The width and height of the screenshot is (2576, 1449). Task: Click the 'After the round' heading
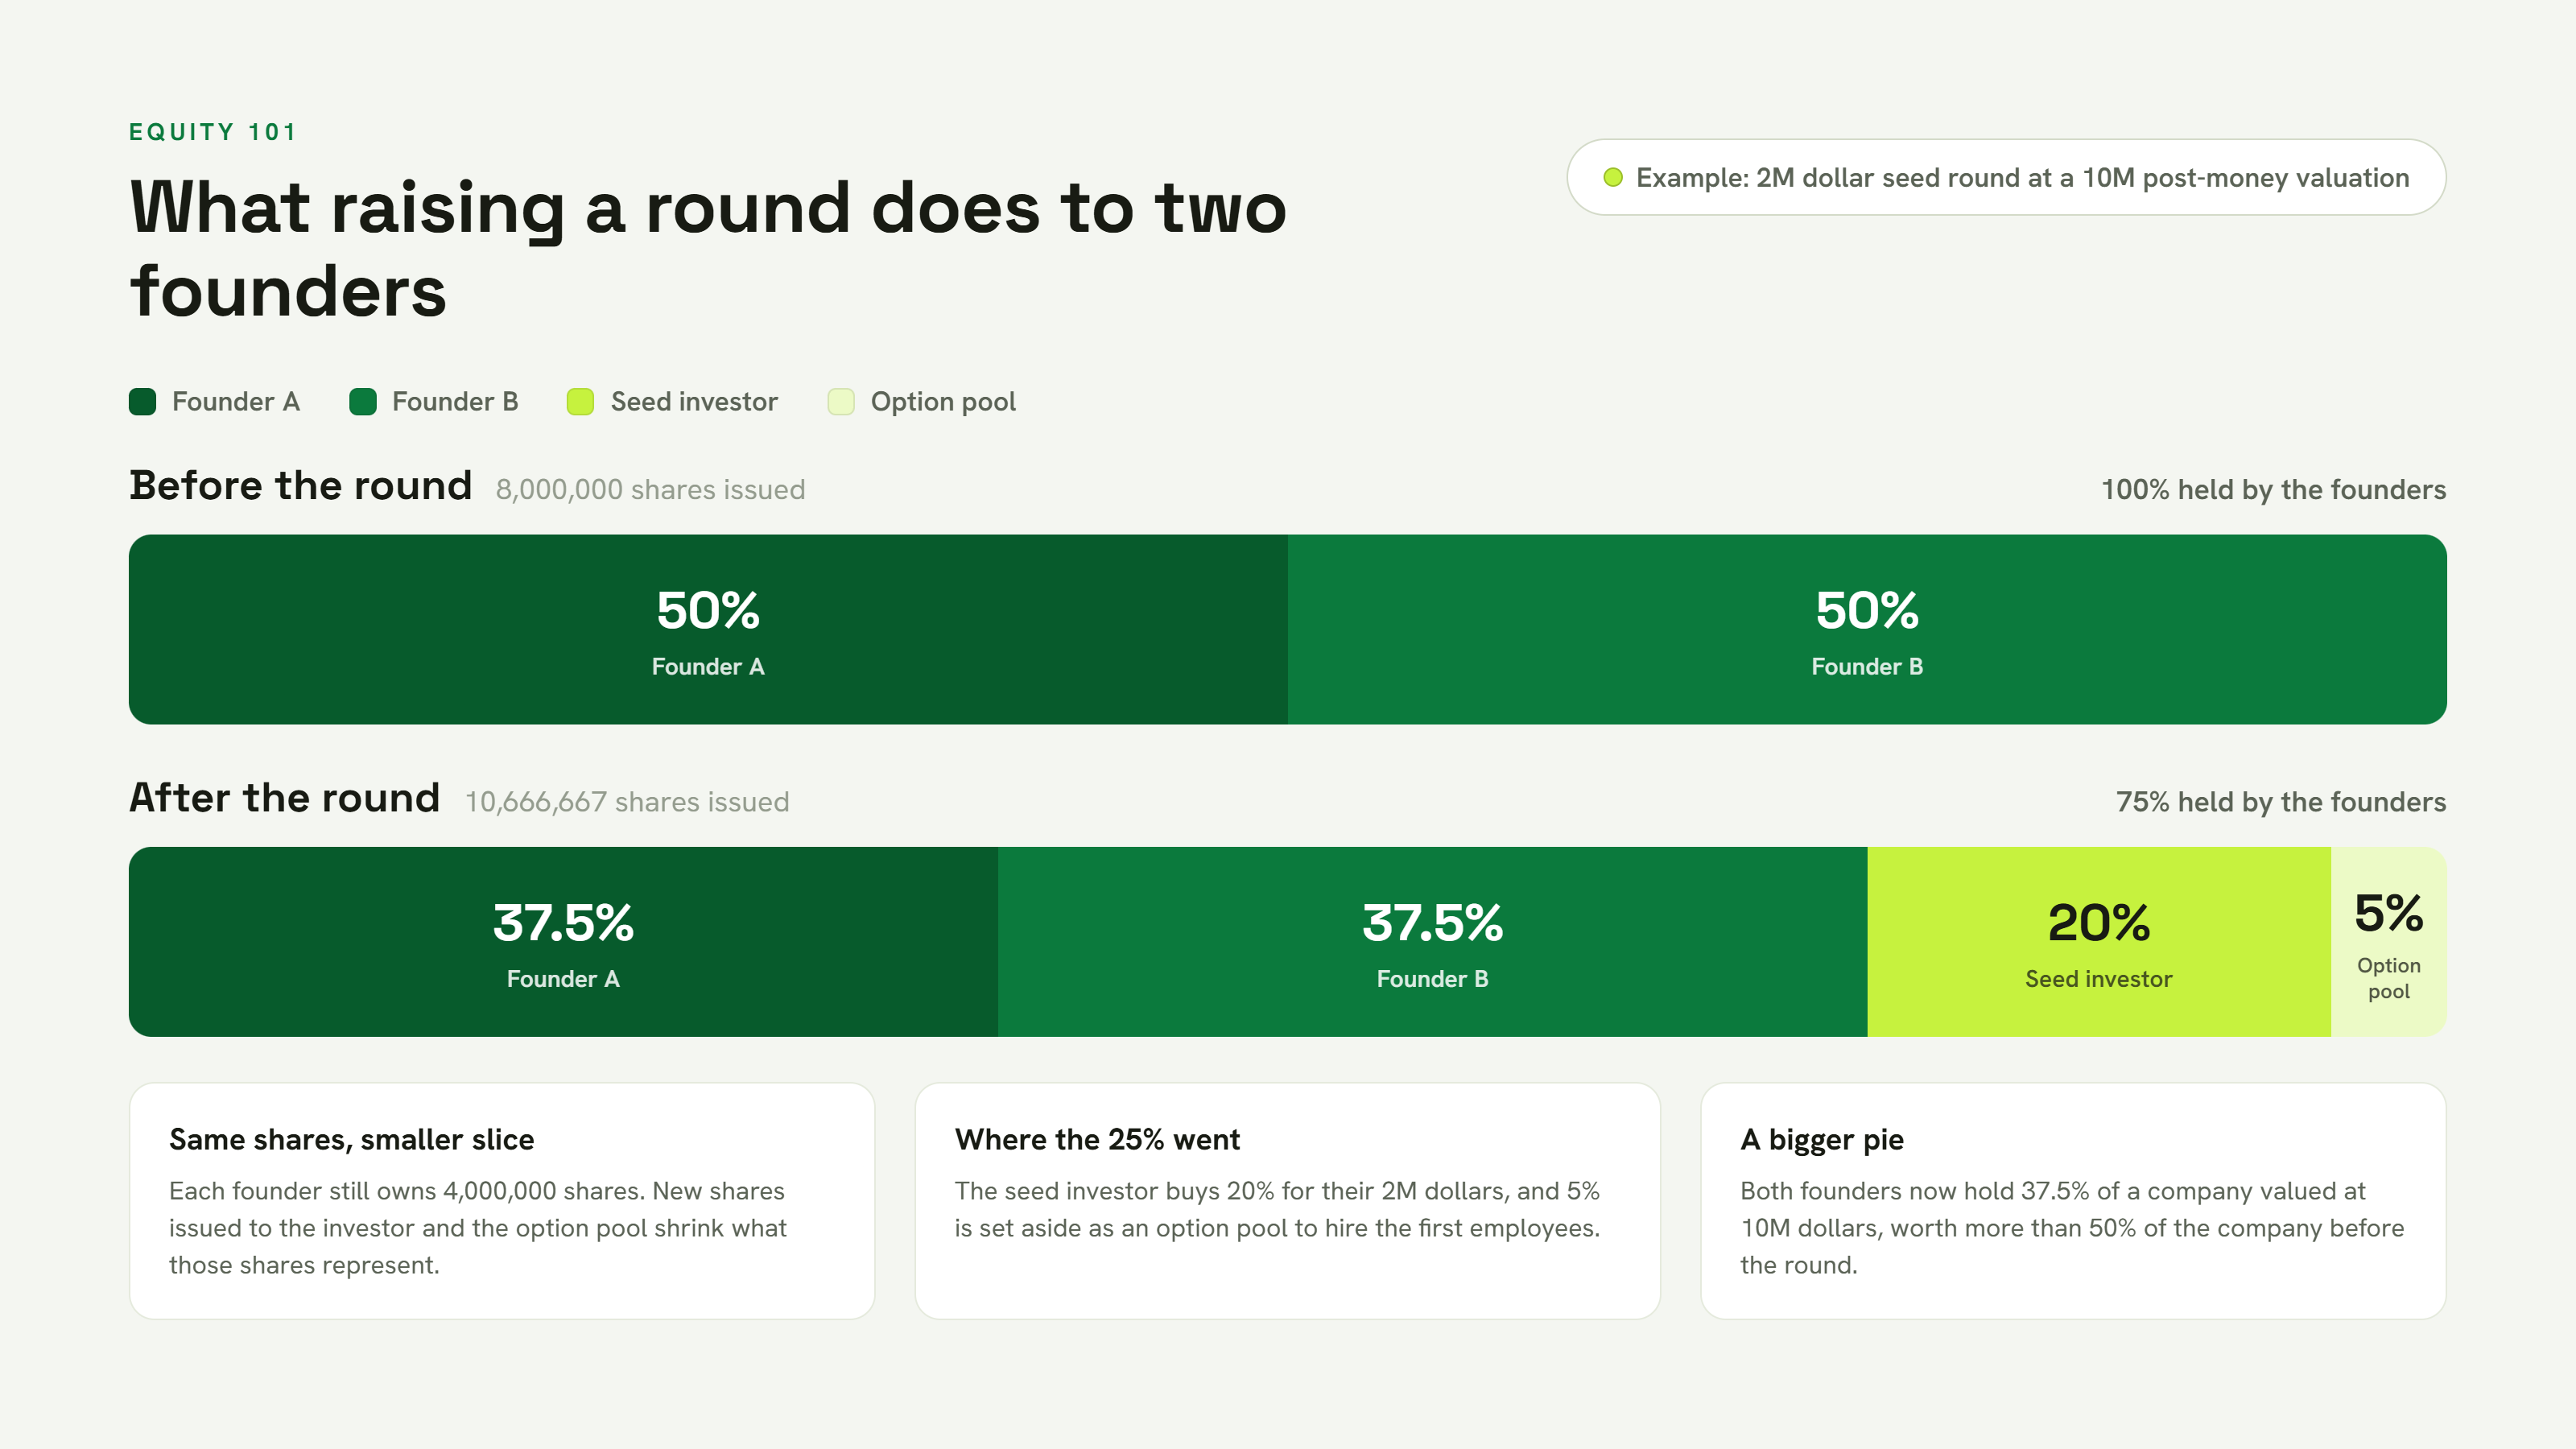tap(284, 798)
